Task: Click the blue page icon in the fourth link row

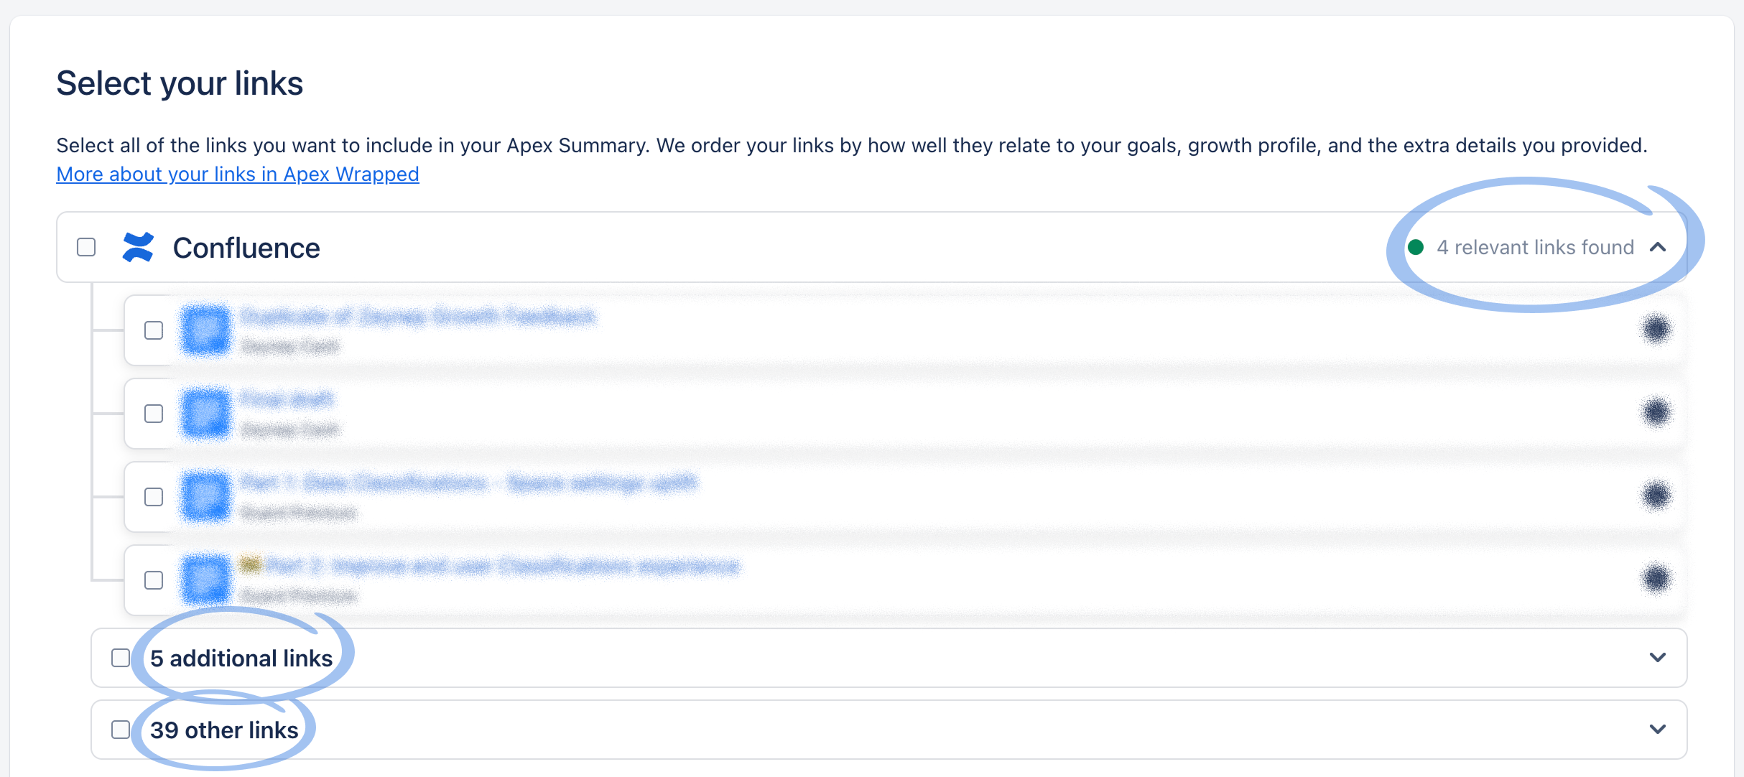Action: pyautogui.click(x=205, y=580)
